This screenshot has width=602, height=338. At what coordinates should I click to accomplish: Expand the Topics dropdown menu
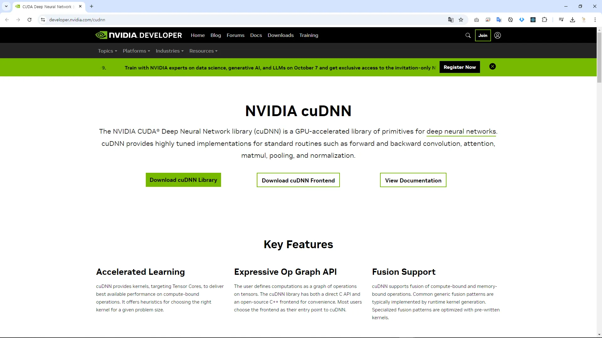click(107, 51)
